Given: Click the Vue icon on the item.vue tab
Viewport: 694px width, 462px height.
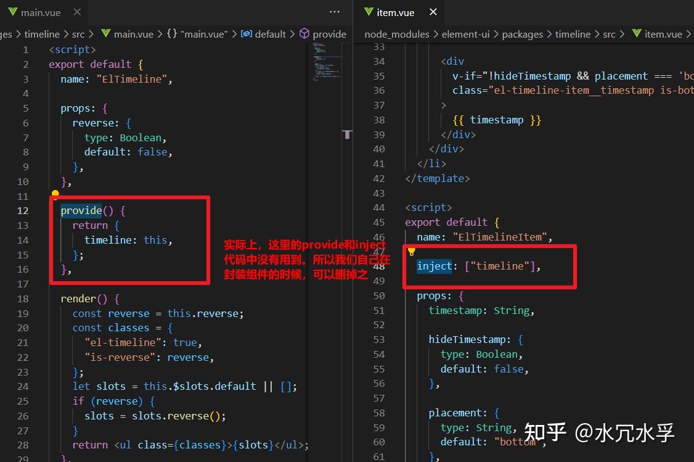Looking at the screenshot, I should [368, 12].
